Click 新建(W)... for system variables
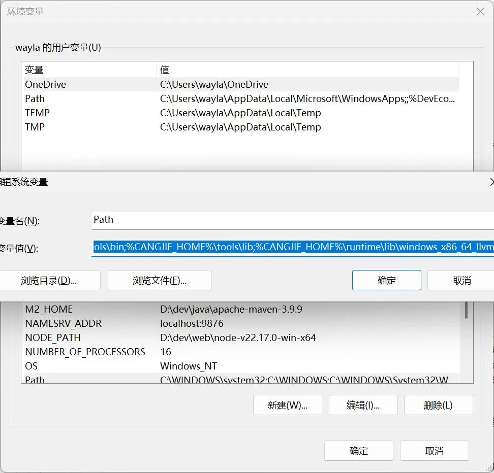This screenshot has width=494, height=473. [x=287, y=405]
